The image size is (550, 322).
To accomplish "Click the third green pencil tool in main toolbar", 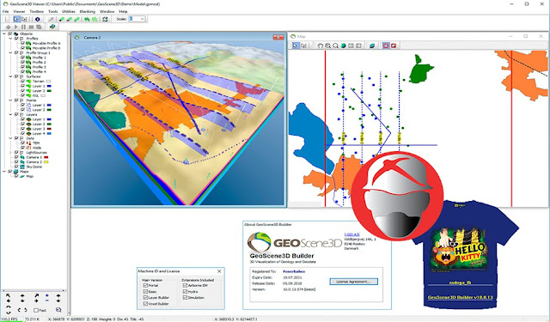I will point(76,19).
